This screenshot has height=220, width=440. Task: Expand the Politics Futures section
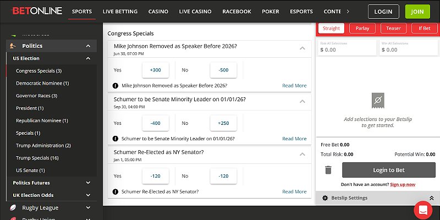click(88, 183)
